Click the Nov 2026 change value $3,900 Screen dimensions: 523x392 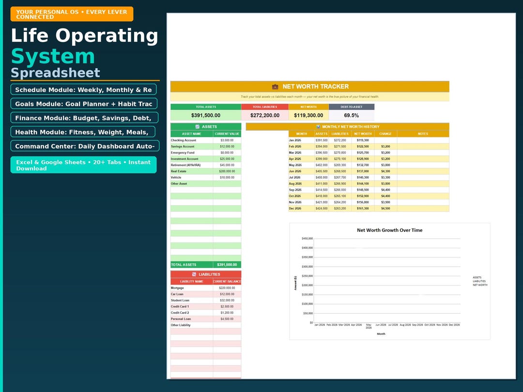[x=385, y=202]
